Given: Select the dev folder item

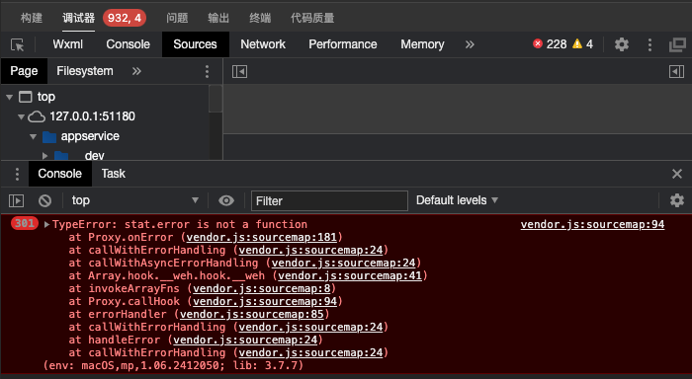Looking at the screenshot, I should 95,156.
